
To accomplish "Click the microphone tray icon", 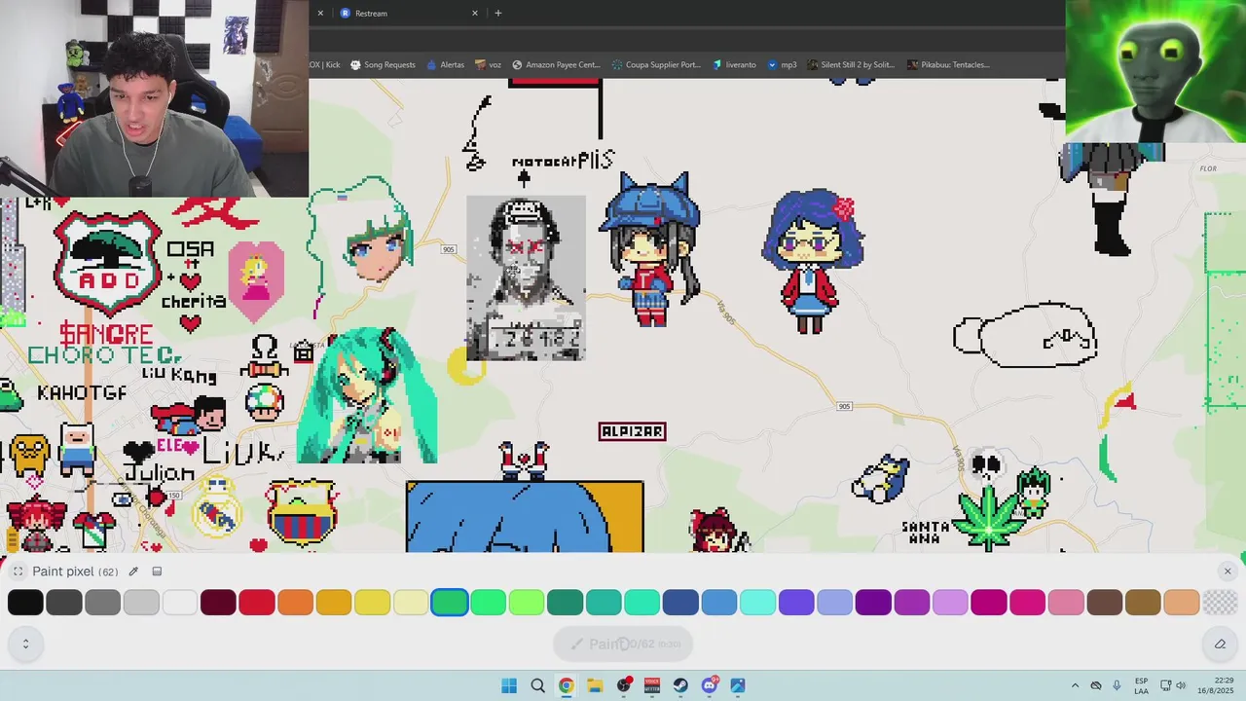I will [x=1117, y=685].
